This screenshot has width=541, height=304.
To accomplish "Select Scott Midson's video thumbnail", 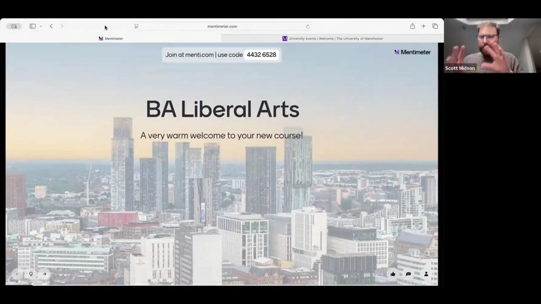I will pos(492,46).
